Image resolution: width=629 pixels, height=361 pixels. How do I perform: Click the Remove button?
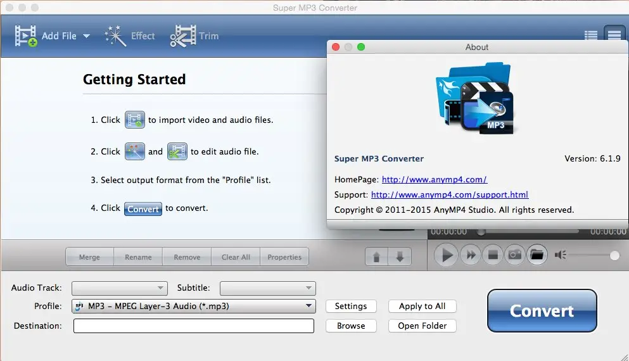pyautogui.click(x=187, y=257)
